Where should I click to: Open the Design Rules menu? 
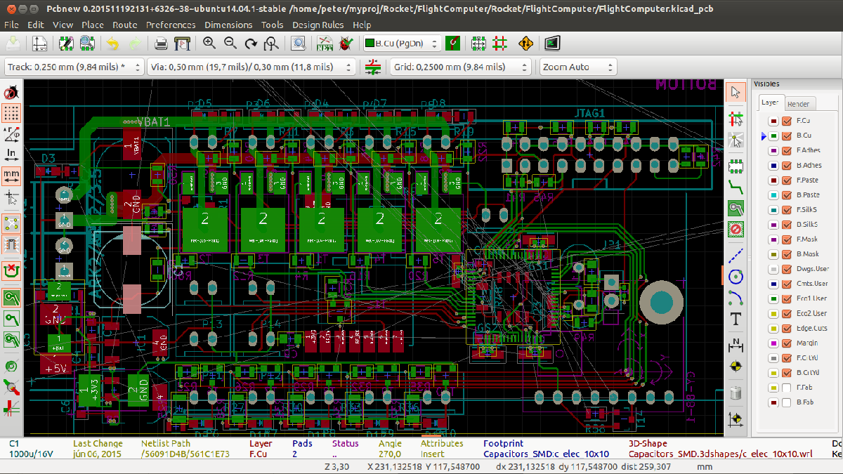[318, 25]
